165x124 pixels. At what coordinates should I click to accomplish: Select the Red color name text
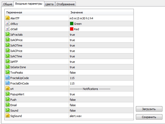77,29
